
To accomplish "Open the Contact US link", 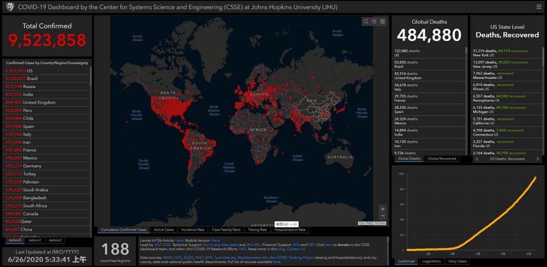I will click(296, 249).
